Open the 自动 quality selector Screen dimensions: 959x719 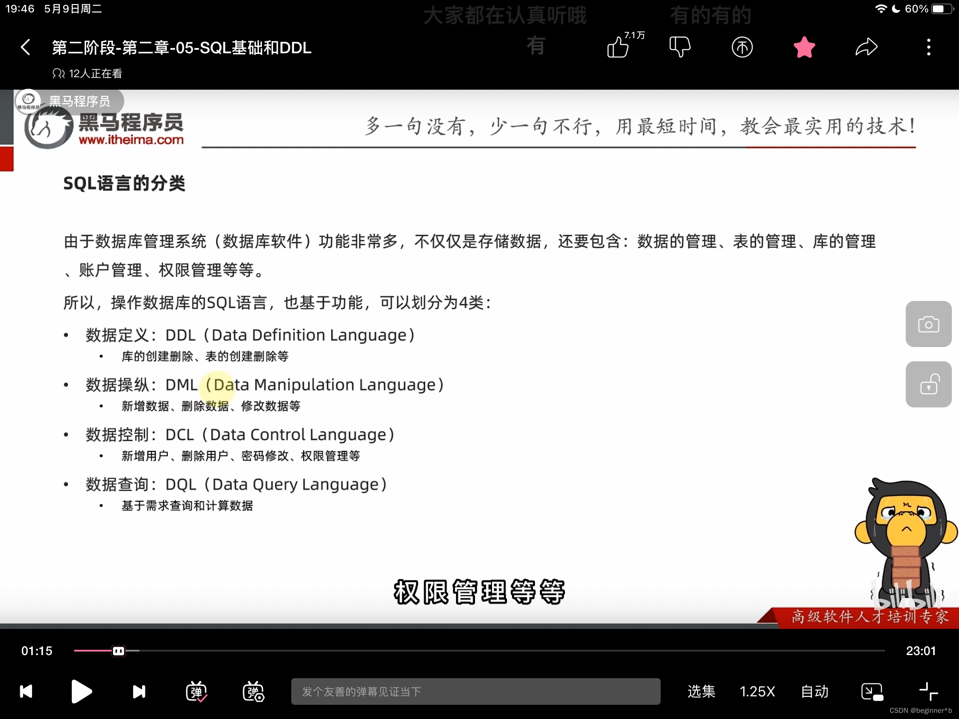(815, 691)
